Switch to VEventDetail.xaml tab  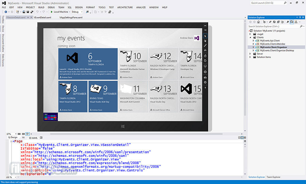point(43,17)
